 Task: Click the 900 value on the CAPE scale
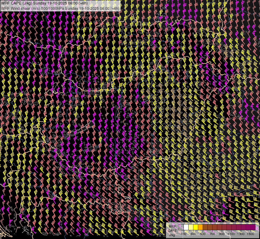tap(222, 234)
